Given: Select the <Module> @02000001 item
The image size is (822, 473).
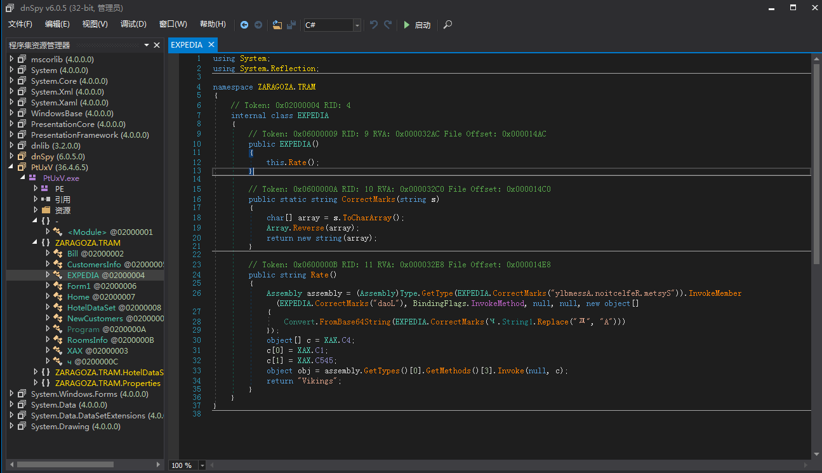Looking at the screenshot, I should point(110,232).
